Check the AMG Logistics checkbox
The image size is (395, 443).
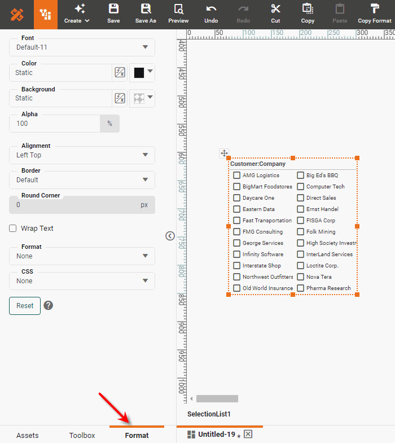point(237,176)
